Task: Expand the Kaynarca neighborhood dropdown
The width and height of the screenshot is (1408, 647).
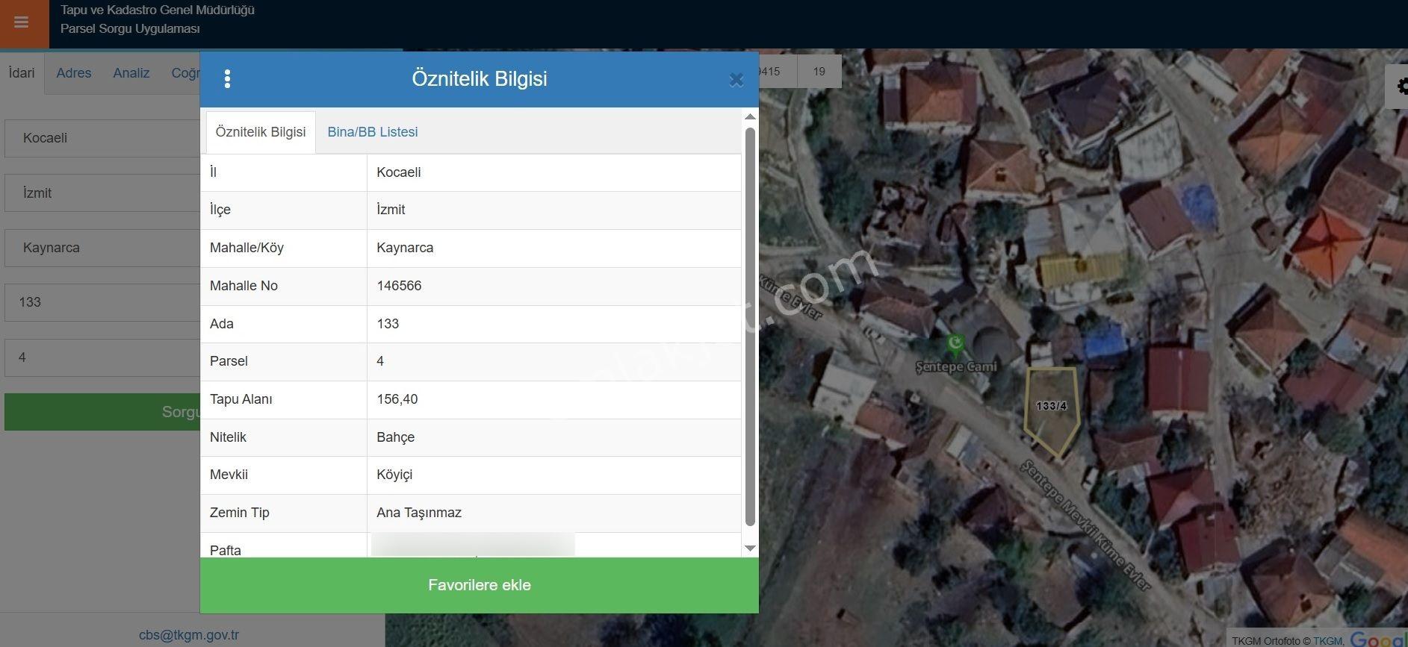Action: pos(102,248)
